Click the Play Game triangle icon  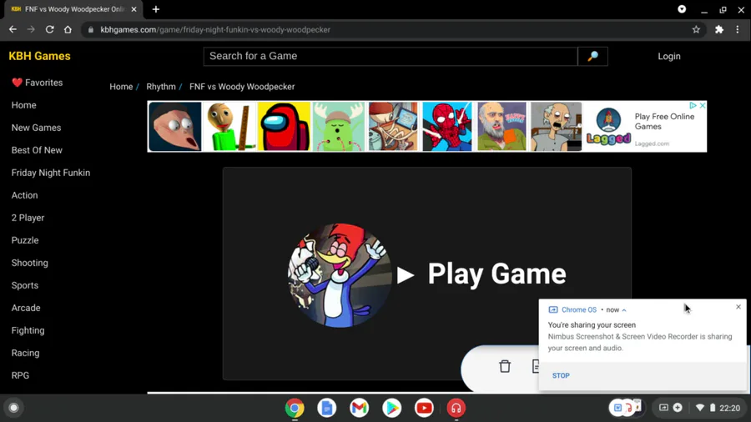[406, 275]
